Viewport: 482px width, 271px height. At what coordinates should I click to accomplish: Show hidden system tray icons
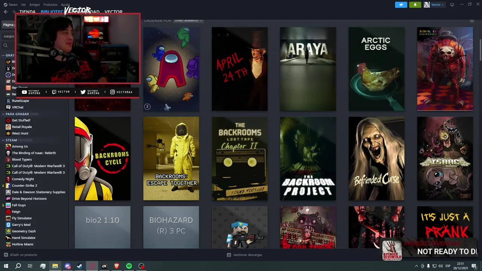pos(416,266)
